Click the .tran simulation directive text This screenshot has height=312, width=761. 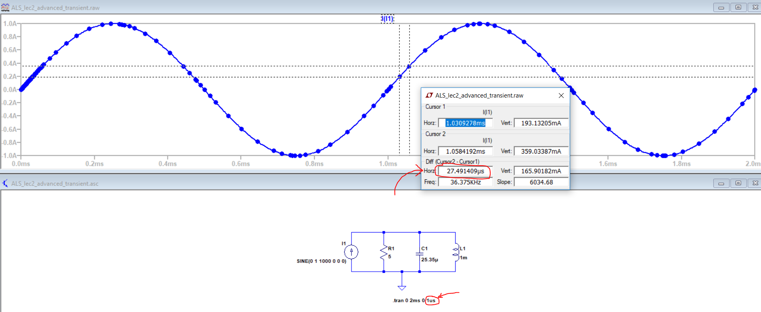click(x=414, y=300)
